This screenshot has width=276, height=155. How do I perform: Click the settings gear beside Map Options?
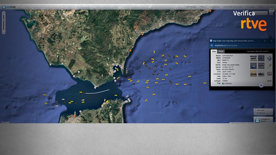click(271, 13)
